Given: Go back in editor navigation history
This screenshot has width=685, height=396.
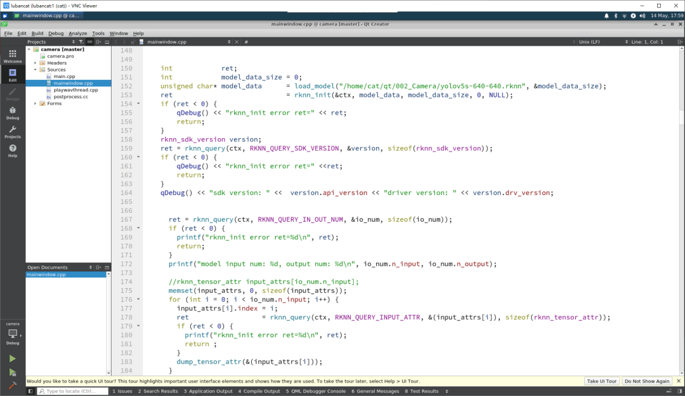Looking at the screenshot, I should pyautogui.click(x=116, y=42).
